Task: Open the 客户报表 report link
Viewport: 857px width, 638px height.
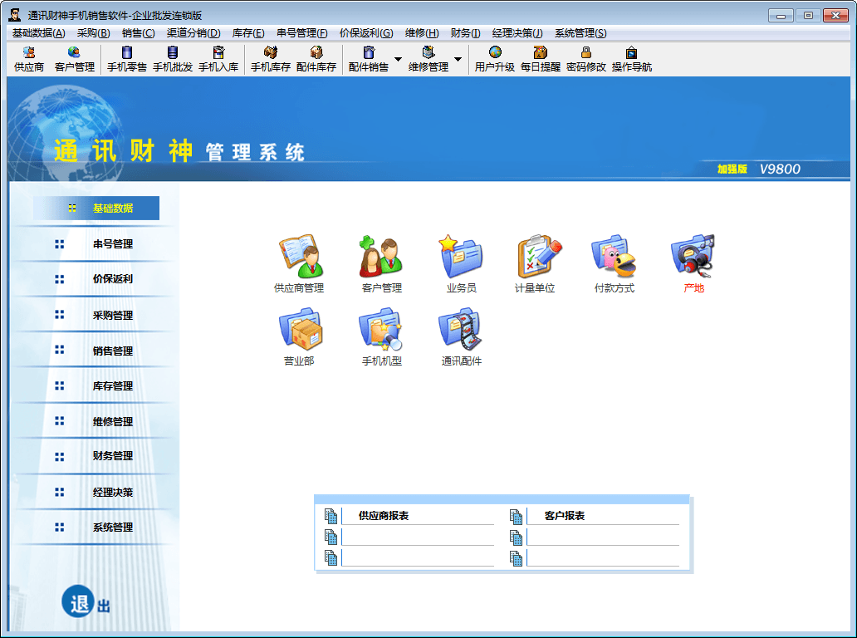Action: (565, 516)
